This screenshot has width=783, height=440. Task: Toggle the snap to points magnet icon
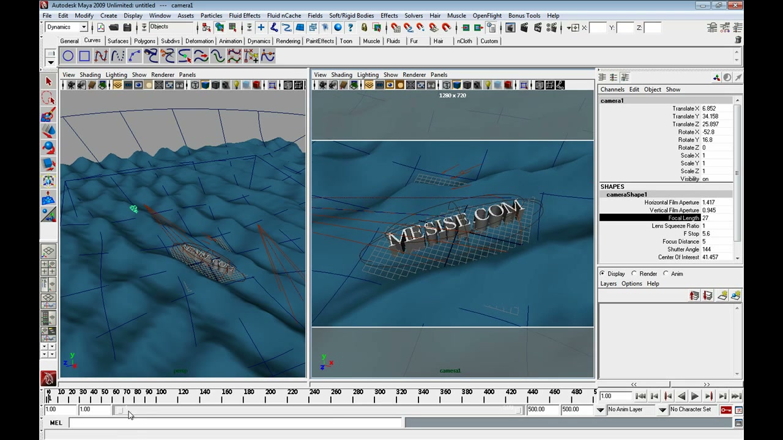(421, 28)
